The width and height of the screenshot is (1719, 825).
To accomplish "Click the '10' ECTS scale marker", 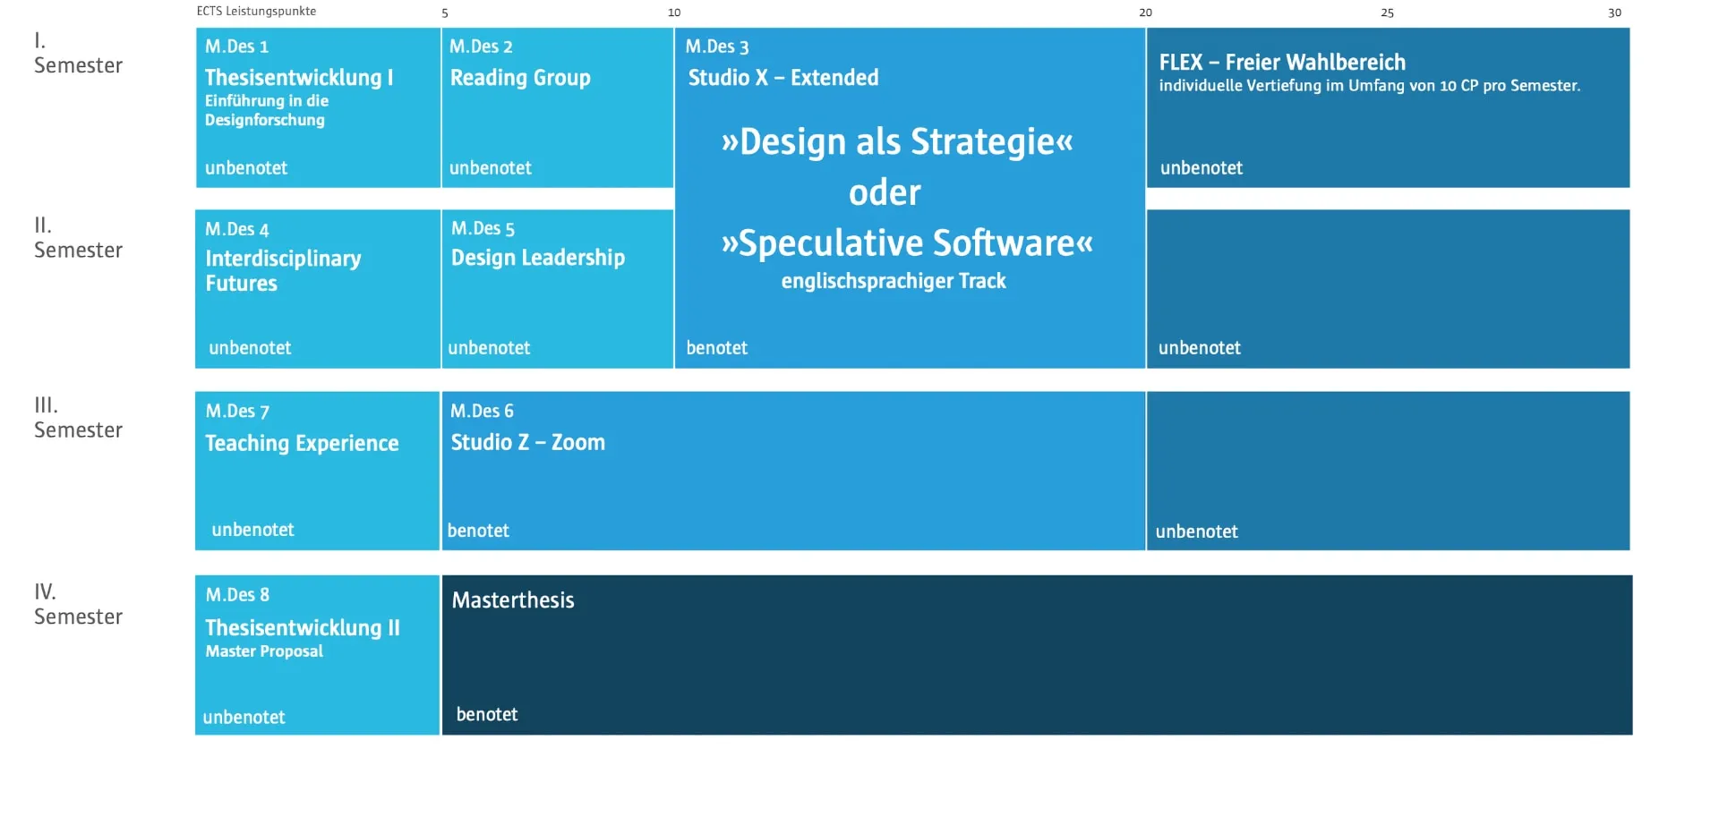I will (674, 13).
